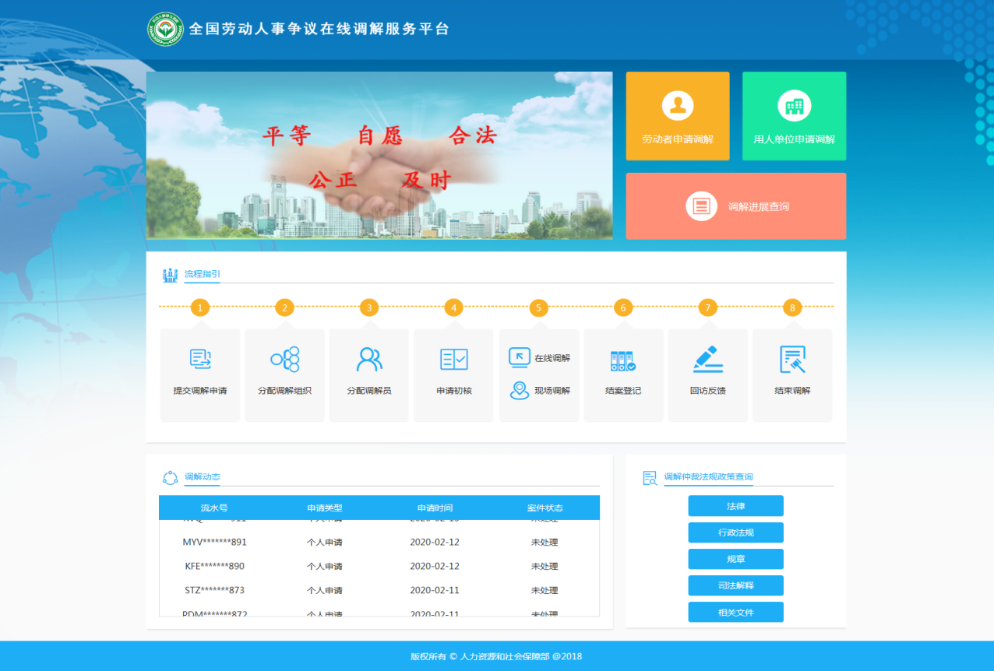Open 劳动者申请调解 orange button
This screenshot has width=994, height=671.
tap(678, 116)
